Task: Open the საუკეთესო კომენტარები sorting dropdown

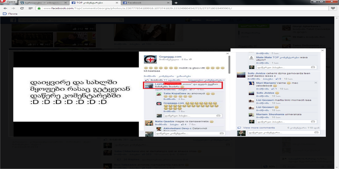Action: 206,80
